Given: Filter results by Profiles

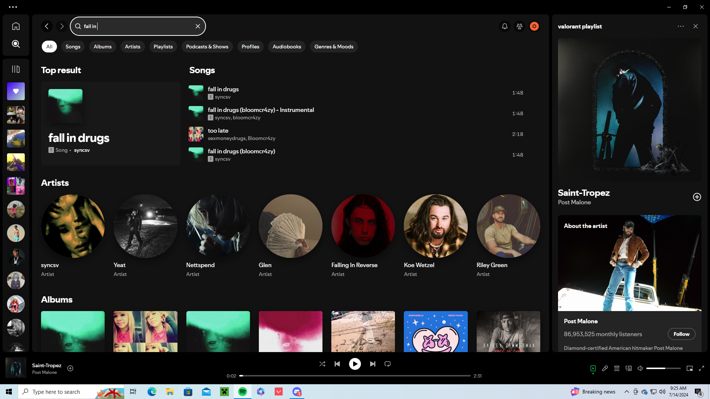Looking at the screenshot, I should (x=250, y=47).
